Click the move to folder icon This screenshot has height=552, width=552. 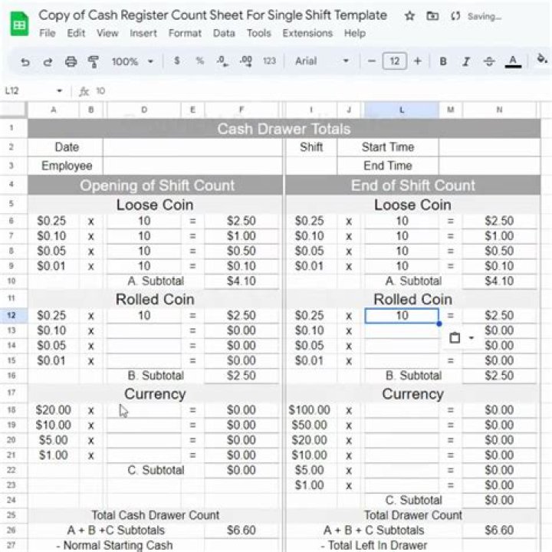tap(432, 16)
